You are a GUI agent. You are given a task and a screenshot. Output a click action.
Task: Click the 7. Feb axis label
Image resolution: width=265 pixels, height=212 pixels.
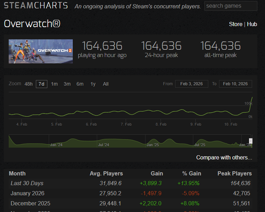pos(126,125)
